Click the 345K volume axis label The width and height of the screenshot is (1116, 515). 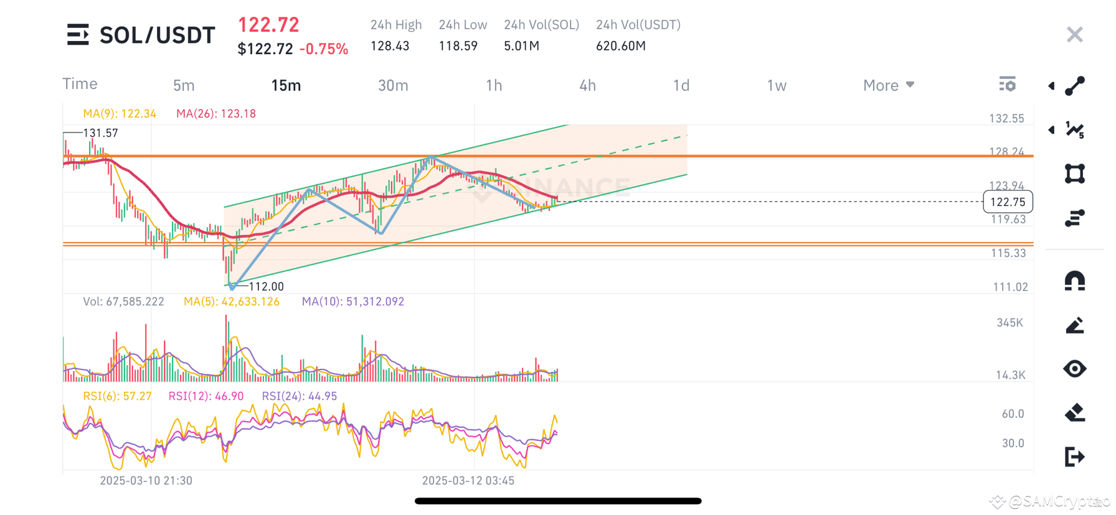click(x=1010, y=323)
